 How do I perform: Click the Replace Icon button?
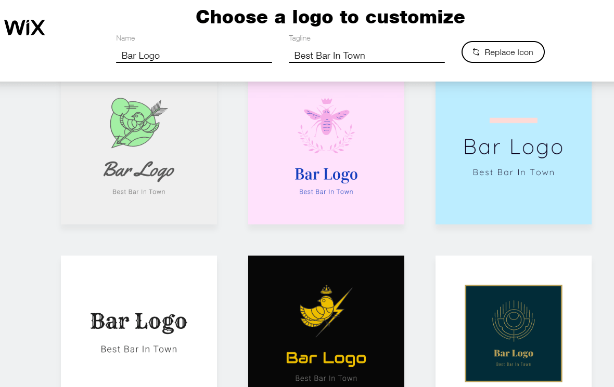(x=503, y=52)
